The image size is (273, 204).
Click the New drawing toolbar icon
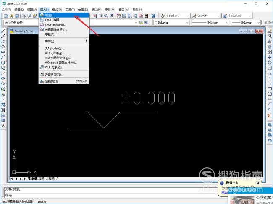[6, 16]
